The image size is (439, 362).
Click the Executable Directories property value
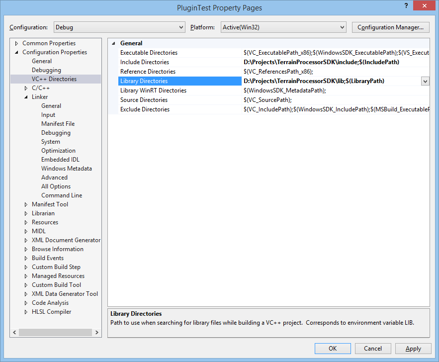(x=336, y=53)
